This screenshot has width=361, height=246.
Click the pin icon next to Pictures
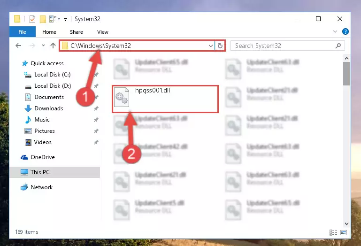[96, 131]
